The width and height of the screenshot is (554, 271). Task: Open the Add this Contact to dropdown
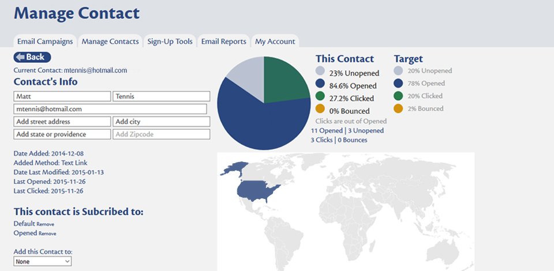pos(43,261)
